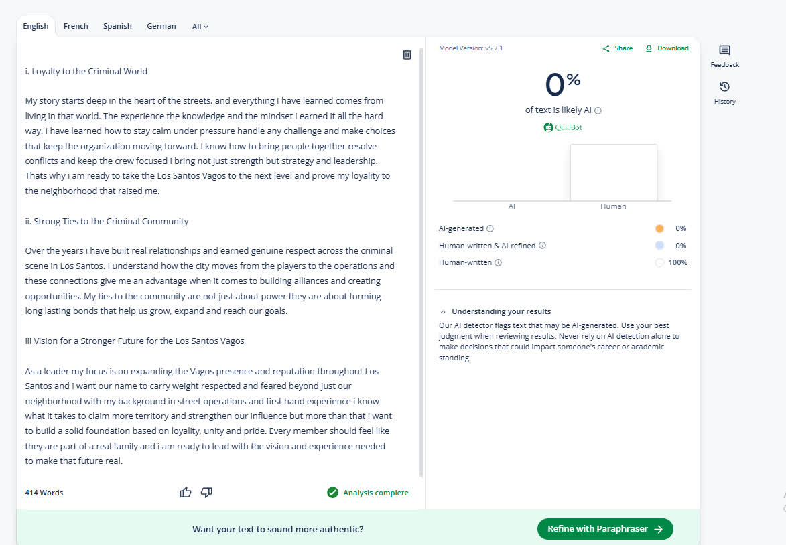Click the thumbs down feedback icon
The height and width of the screenshot is (545, 786).
pyautogui.click(x=206, y=493)
